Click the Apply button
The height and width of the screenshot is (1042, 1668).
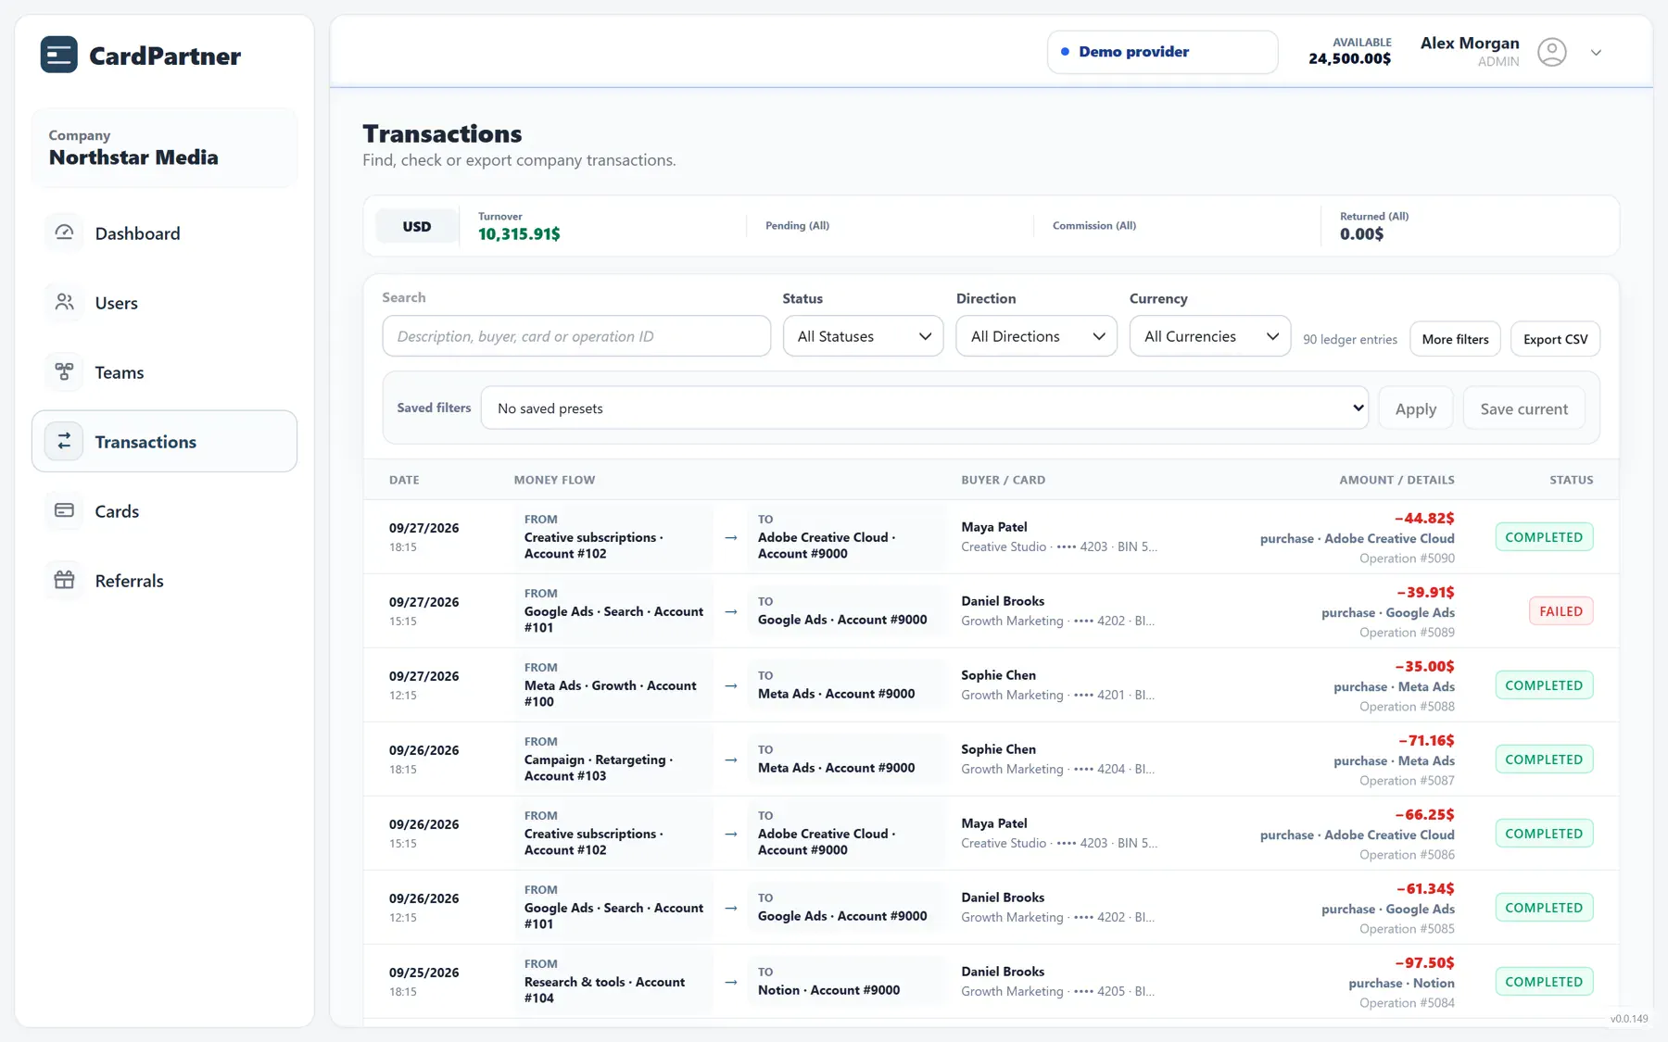1415,408
